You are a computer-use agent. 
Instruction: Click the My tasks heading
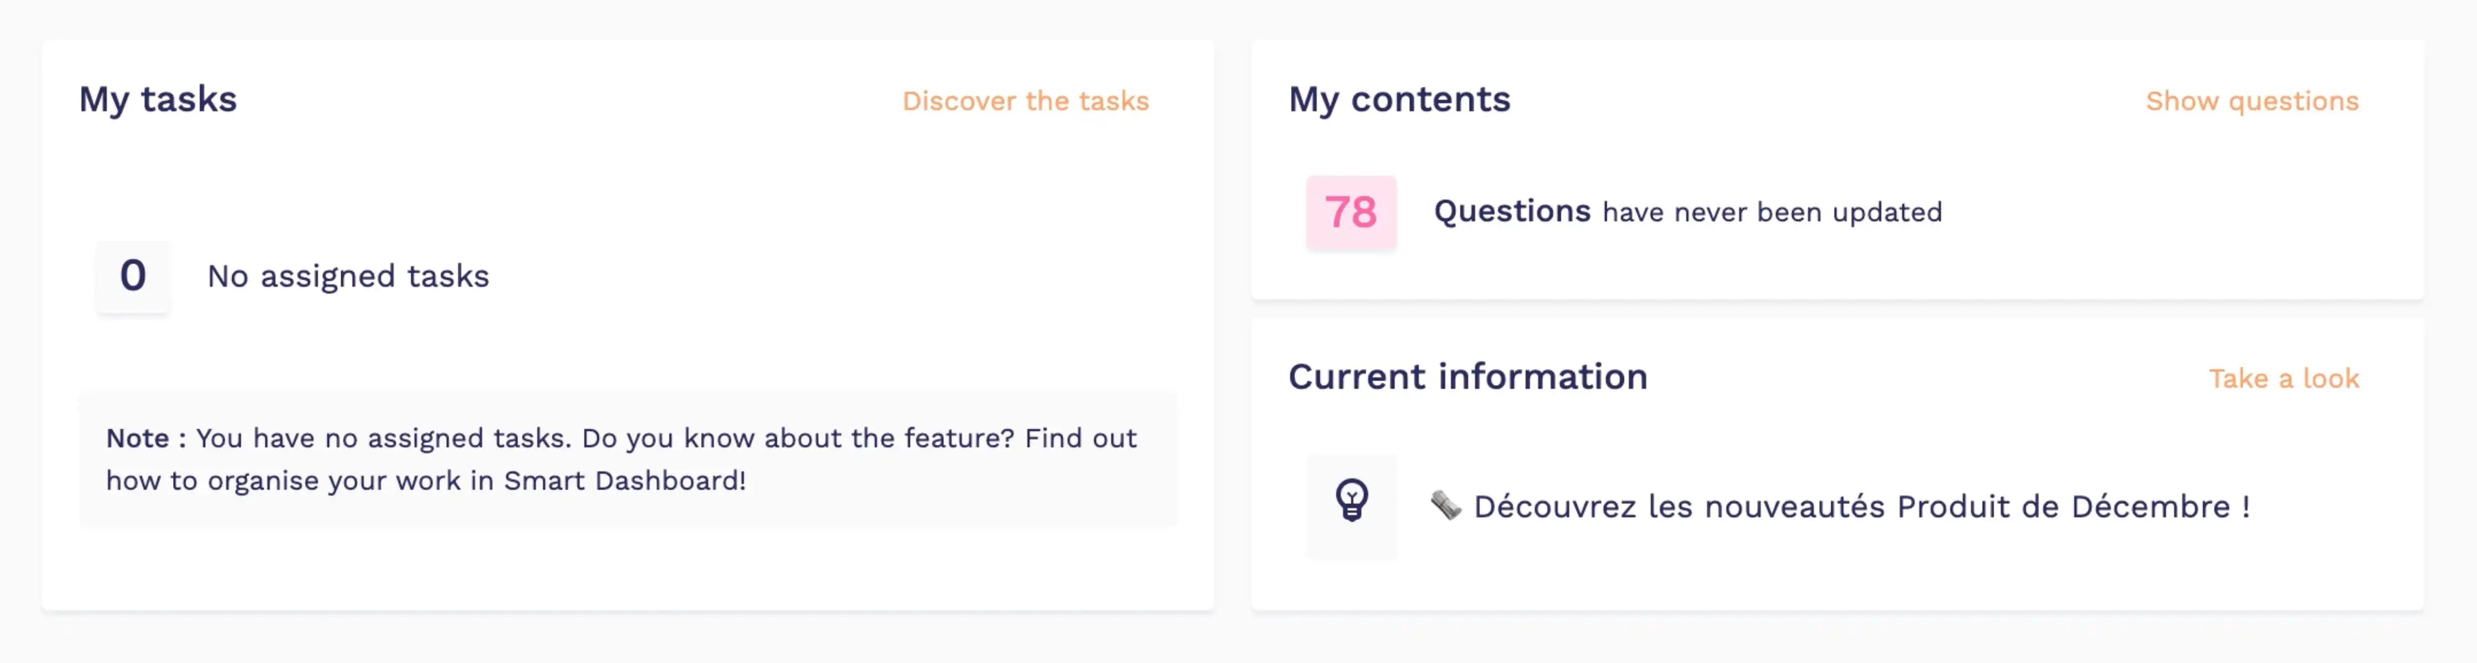click(x=158, y=100)
